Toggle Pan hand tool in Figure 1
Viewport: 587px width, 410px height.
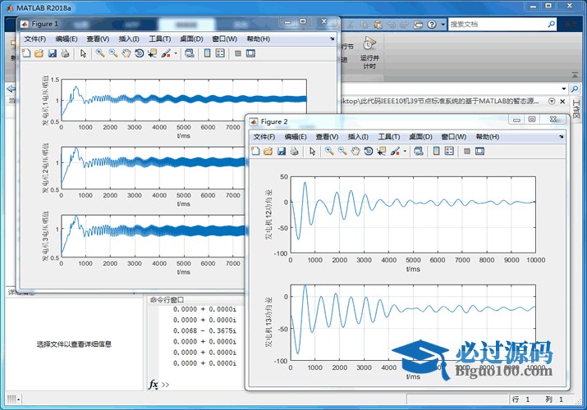tap(126, 53)
